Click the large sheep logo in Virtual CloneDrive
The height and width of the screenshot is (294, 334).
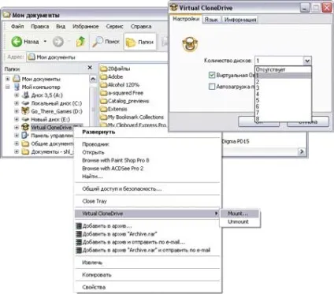[190, 44]
